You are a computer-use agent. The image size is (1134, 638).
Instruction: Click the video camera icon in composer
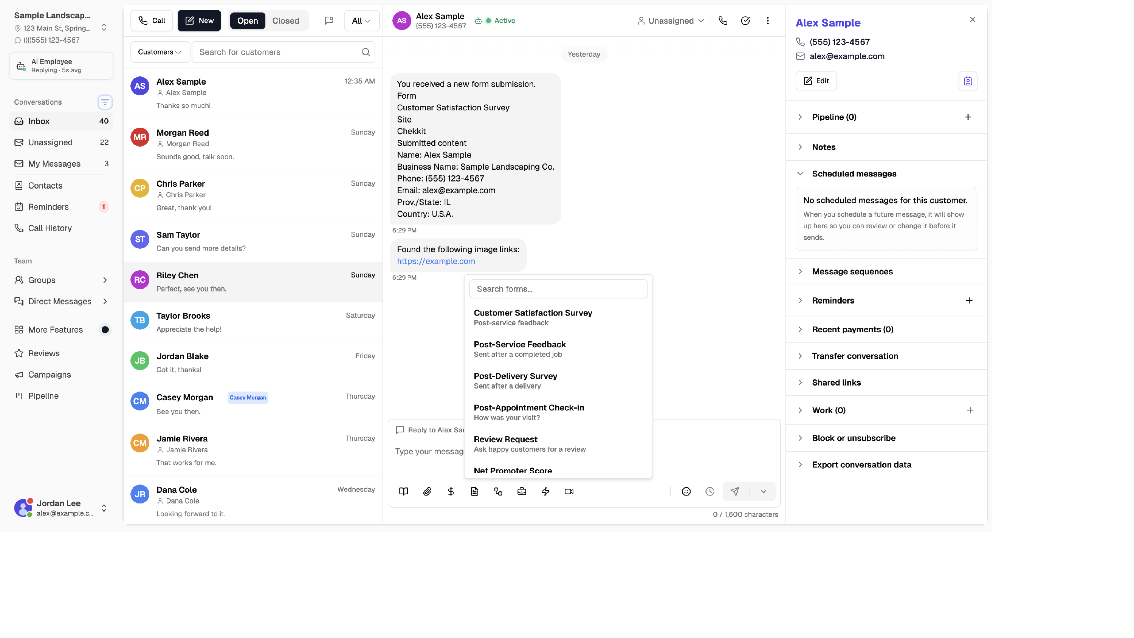pos(569,491)
